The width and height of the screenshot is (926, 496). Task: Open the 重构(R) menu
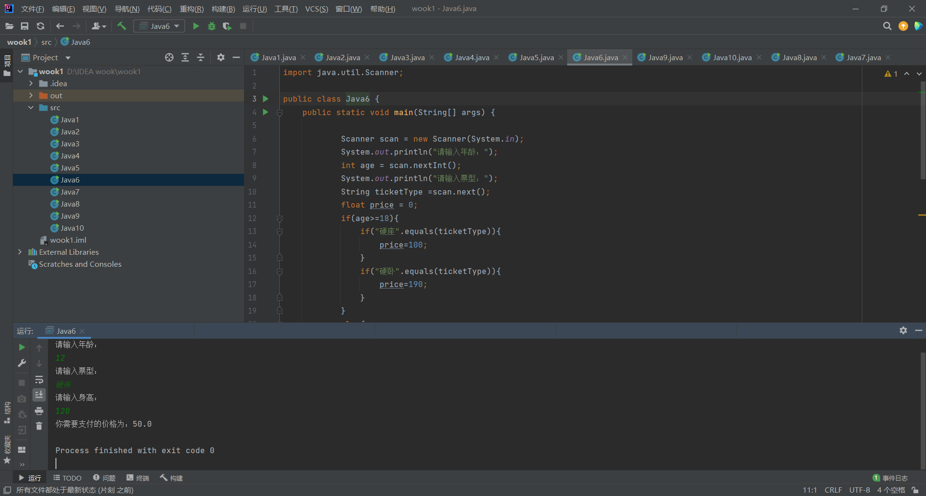(191, 9)
